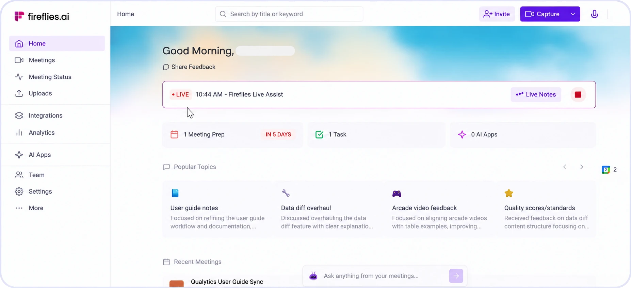
Task: Click the blue book icon
Action: 175,193
